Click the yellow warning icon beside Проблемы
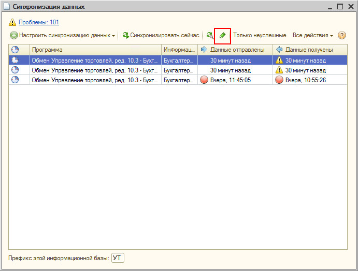 coord(12,22)
